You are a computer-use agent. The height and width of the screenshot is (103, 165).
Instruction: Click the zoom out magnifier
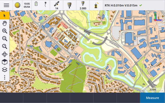point(5,39)
